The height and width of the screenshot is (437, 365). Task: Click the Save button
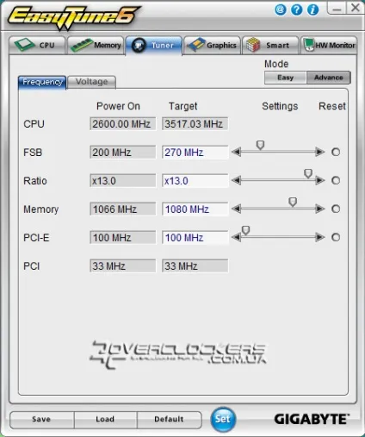(x=42, y=420)
